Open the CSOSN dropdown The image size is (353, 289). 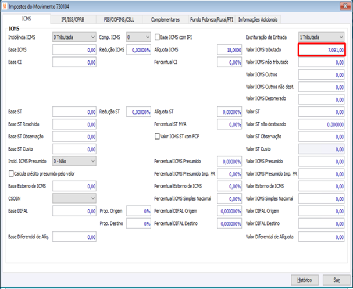click(74, 198)
